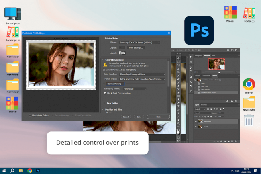The height and width of the screenshot is (174, 261).
Task: Enable Match Print Colors checkbox
Action: (30, 115)
